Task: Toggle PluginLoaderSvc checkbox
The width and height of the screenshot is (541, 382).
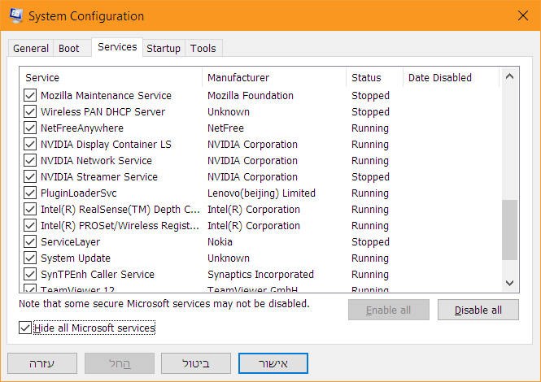Action: [x=30, y=193]
